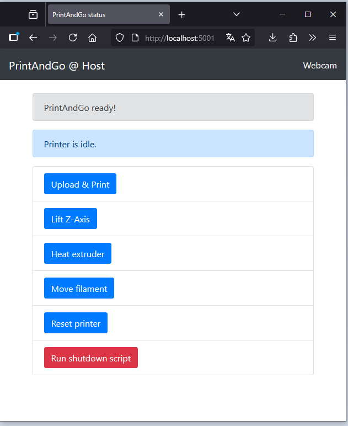Close the browser window

coord(333,14)
